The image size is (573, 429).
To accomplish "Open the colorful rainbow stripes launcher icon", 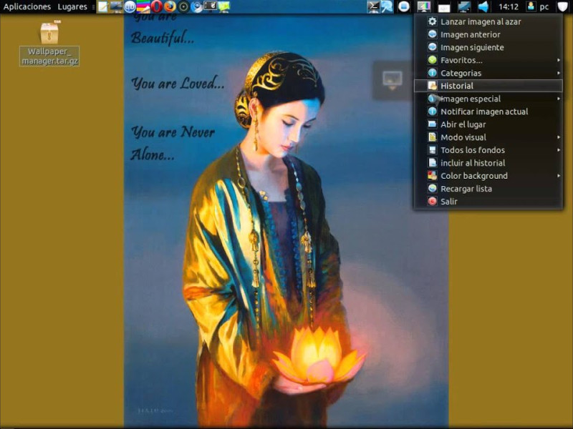I will (x=143, y=6).
